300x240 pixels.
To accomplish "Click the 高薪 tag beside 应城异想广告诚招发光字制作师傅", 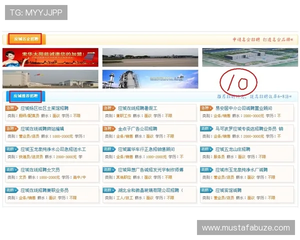I will (x=109, y=169).
